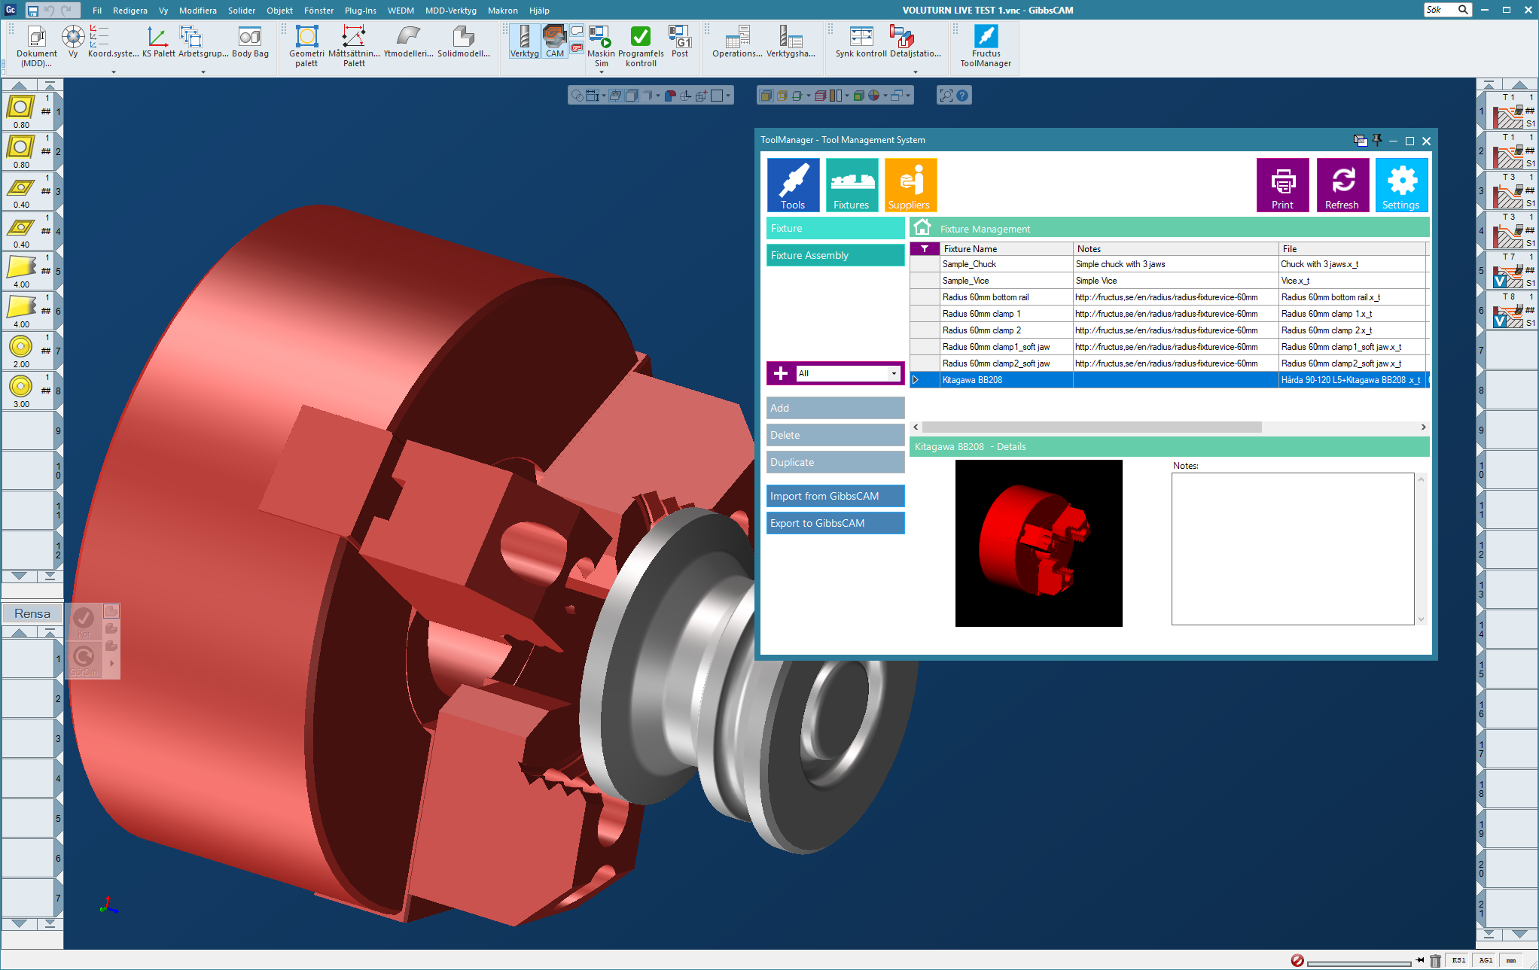Open the MDD-Verktyg menu
This screenshot has height=970, width=1539.
(x=450, y=11)
